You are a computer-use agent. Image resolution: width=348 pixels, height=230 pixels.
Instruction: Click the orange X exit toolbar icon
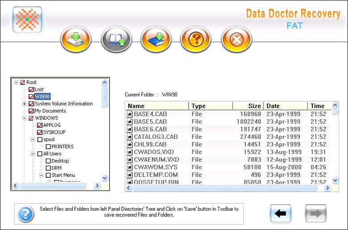tap(236, 39)
